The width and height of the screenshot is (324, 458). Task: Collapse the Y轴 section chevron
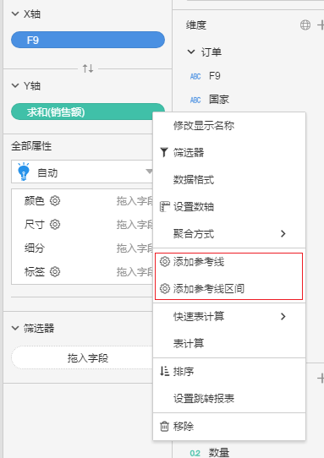coord(15,85)
